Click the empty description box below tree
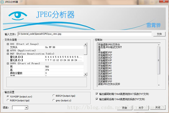 click(x=46, y=82)
